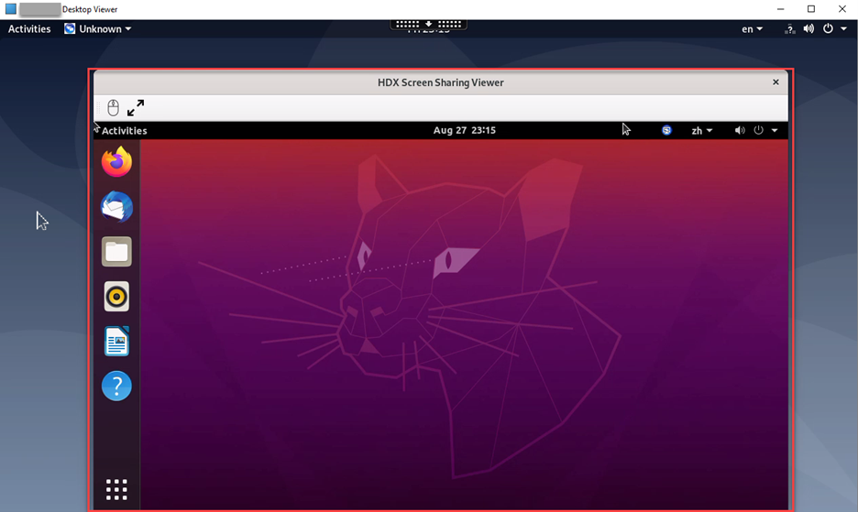Click the mouse control icon in HDX viewer toolbar
The image size is (858, 512).
114,108
